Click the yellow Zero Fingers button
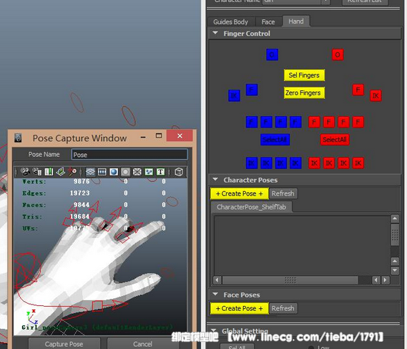 click(304, 92)
